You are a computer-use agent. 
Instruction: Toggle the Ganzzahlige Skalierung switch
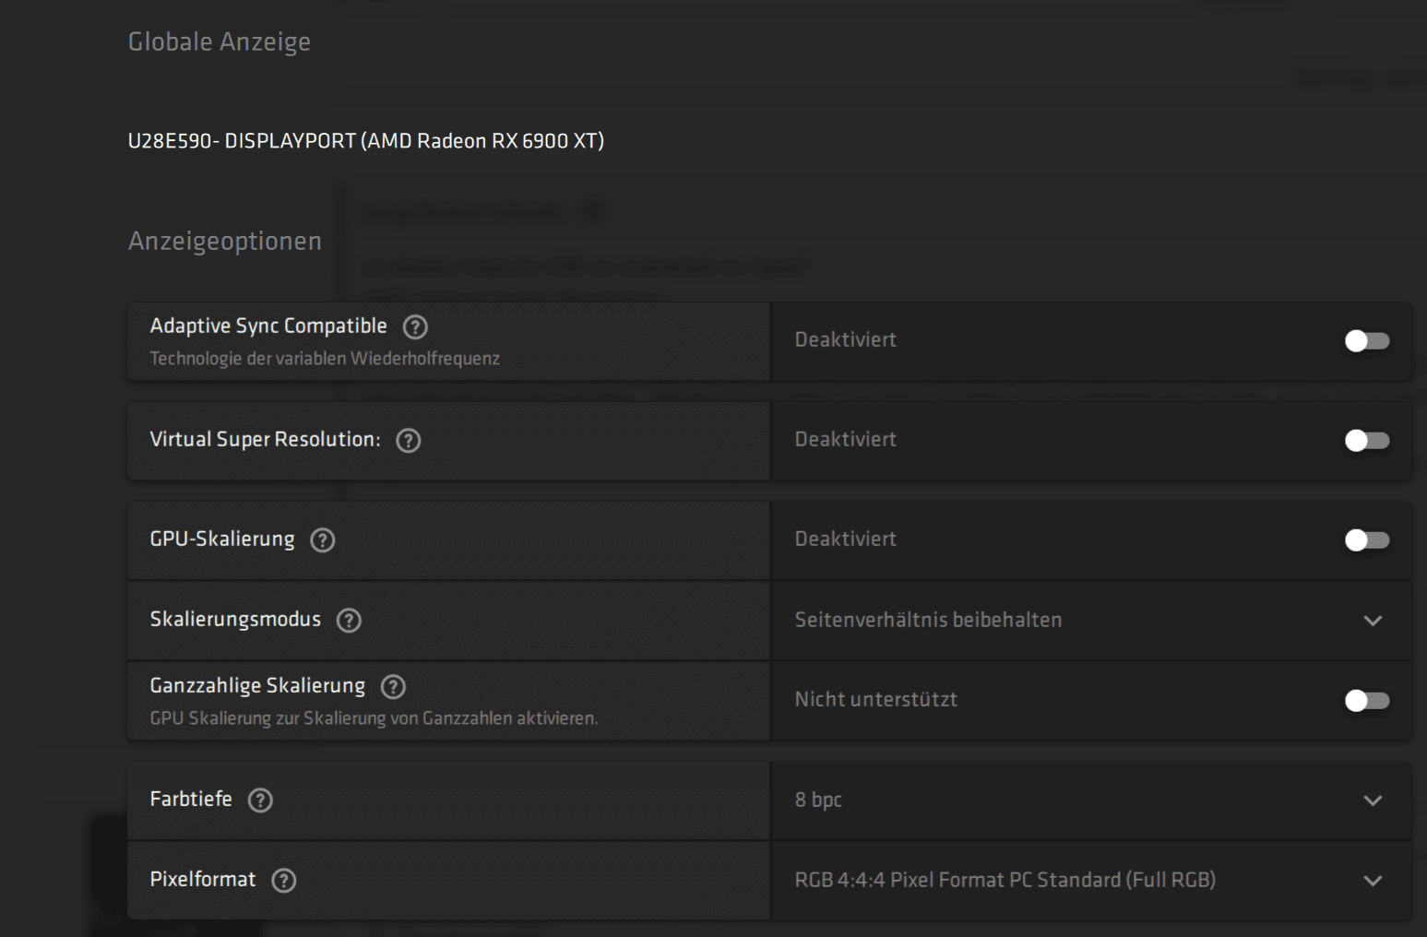tap(1366, 701)
